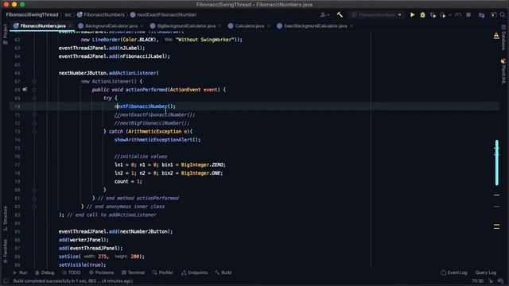The height and width of the screenshot is (286, 509).
Task: Open the Profiler tool window
Action: click(162, 272)
